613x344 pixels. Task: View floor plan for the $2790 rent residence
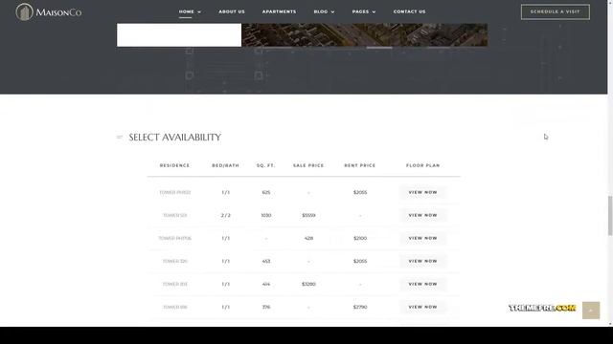coord(422,307)
